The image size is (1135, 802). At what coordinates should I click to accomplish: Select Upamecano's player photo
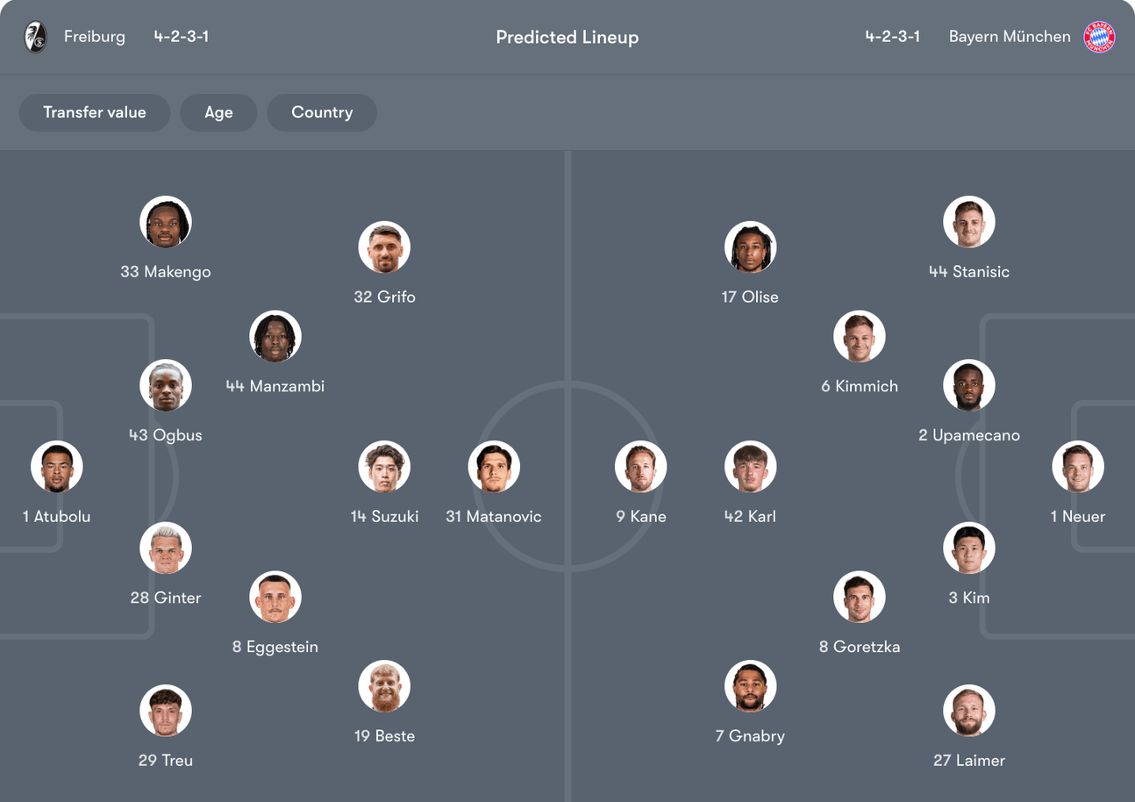969,385
